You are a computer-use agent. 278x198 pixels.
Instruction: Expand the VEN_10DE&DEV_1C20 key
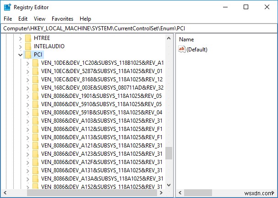[x=27, y=63]
